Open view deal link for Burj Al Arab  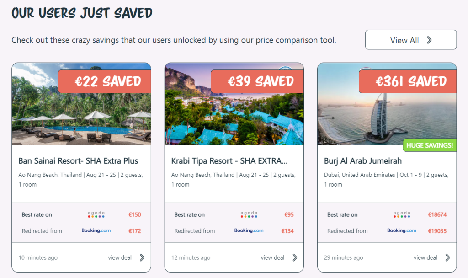click(x=425, y=257)
